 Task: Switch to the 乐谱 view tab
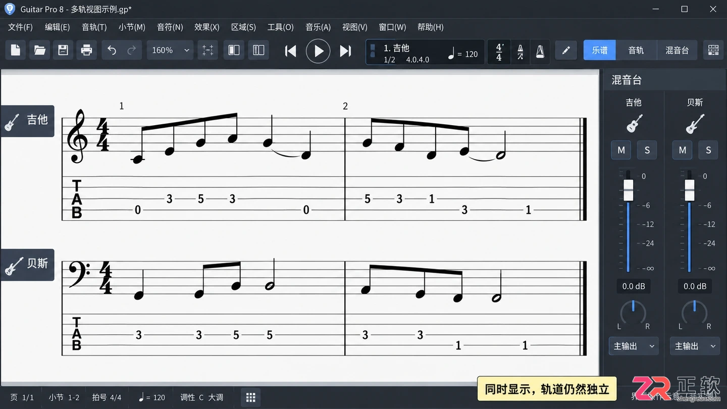coord(600,50)
